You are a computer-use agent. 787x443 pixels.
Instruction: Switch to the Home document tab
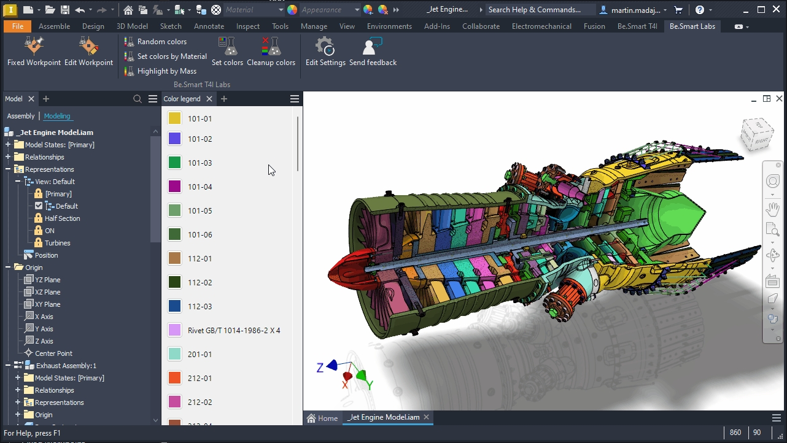[x=323, y=418]
